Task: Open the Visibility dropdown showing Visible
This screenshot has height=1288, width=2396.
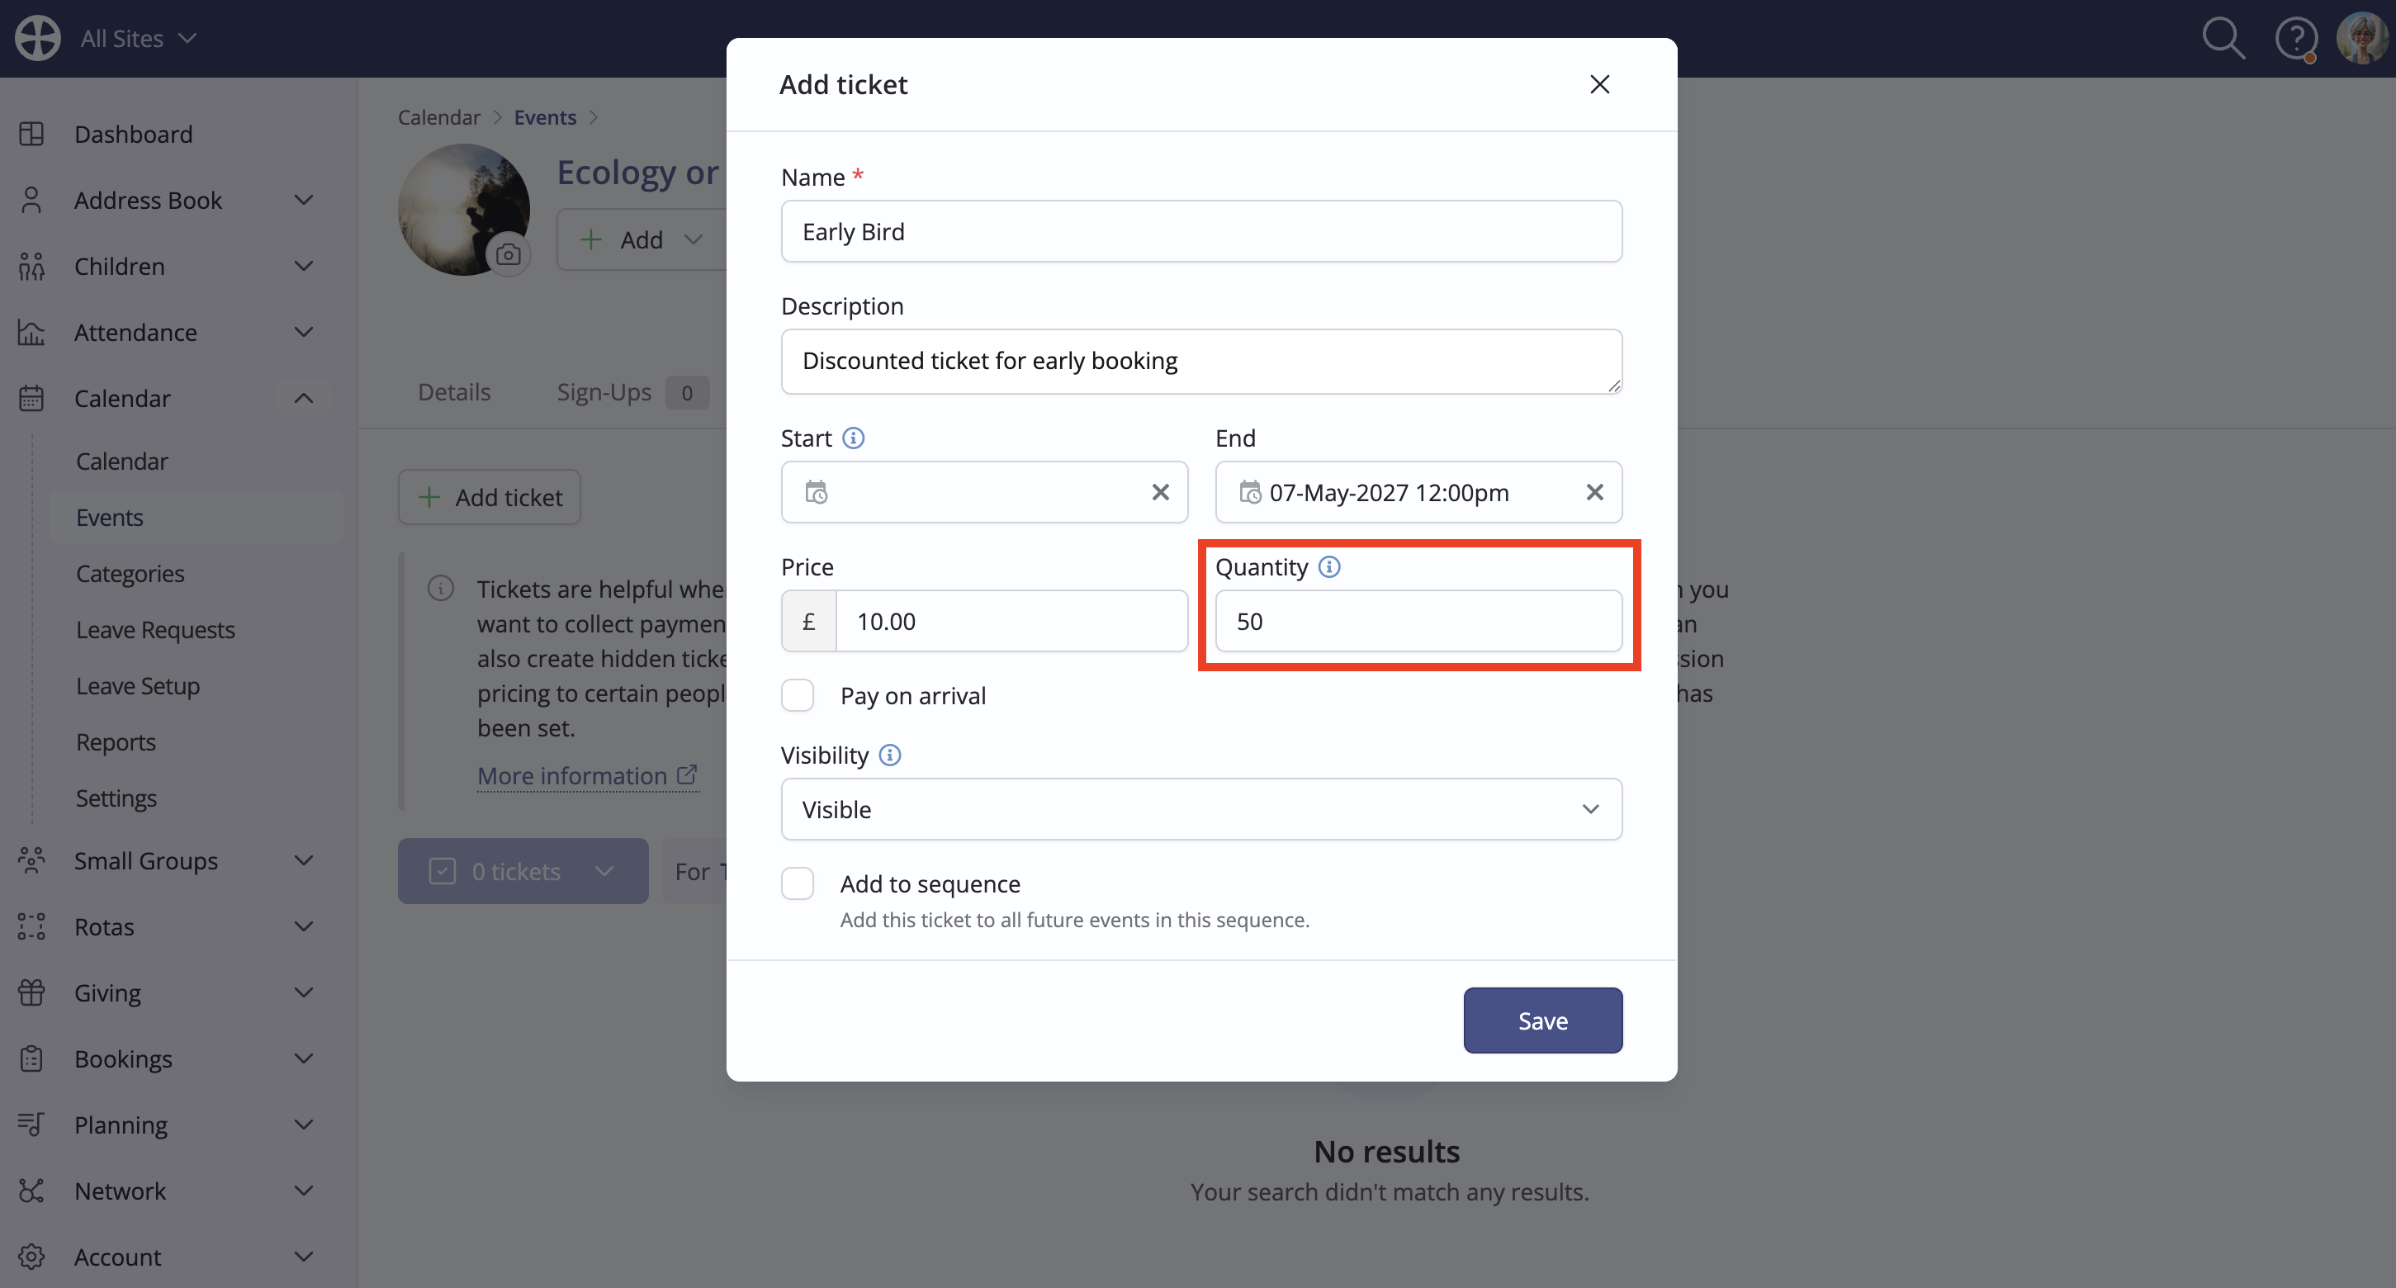Action: click(x=1200, y=809)
